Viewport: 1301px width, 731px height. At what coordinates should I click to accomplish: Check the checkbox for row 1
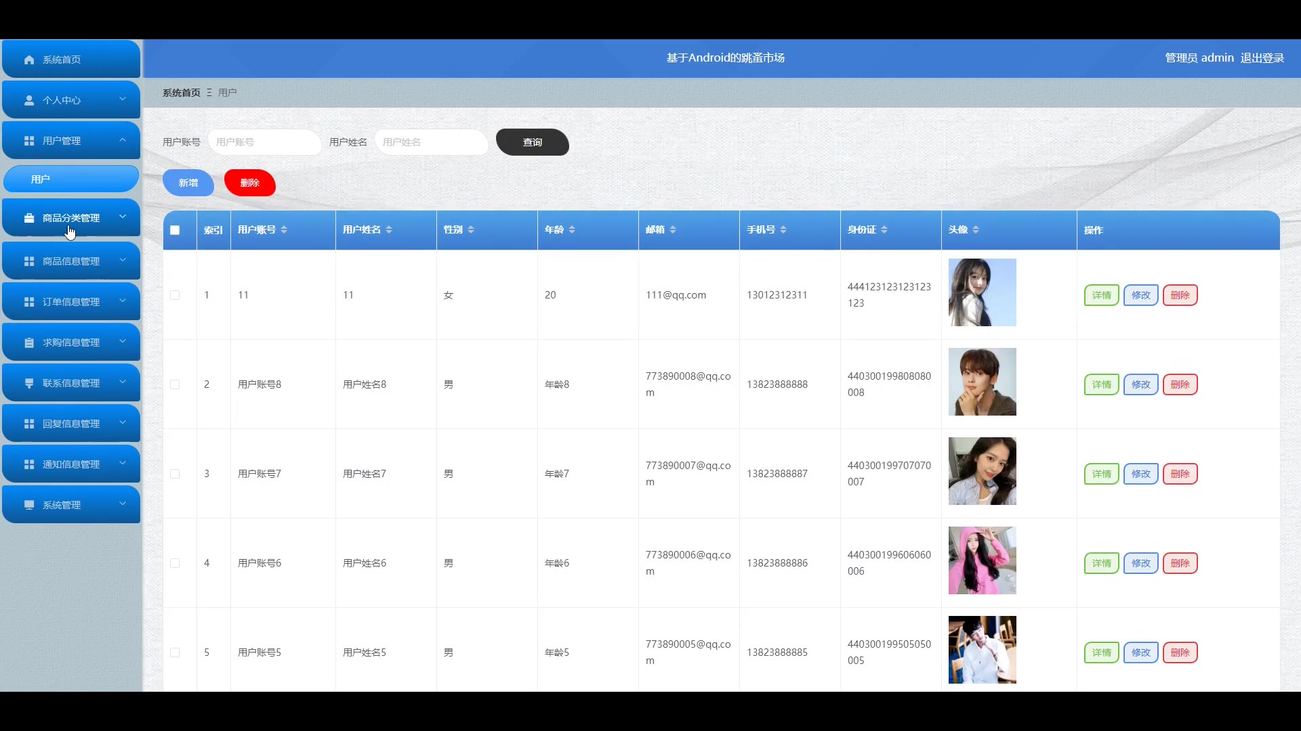[175, 295]
